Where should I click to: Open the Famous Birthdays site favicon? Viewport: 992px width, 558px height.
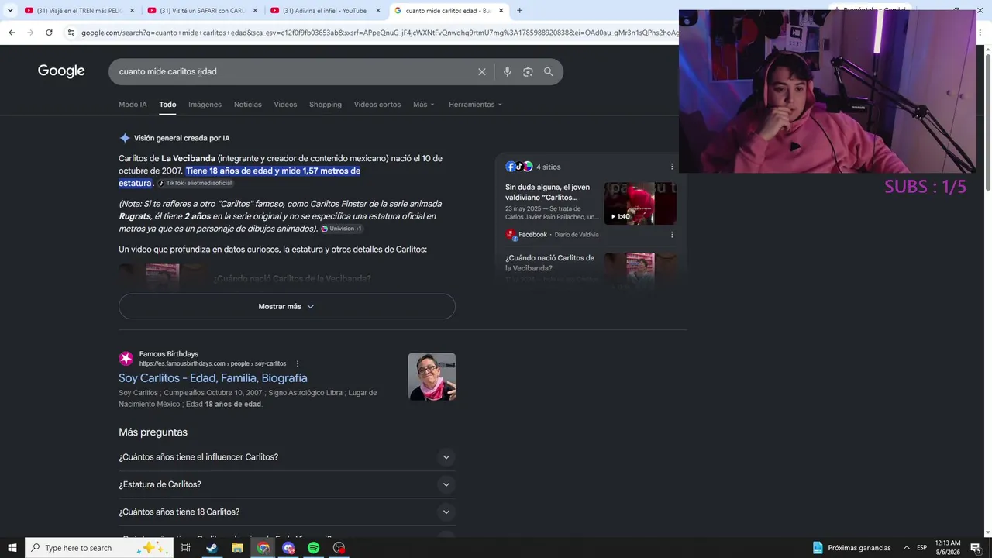[x=126, y=359]
